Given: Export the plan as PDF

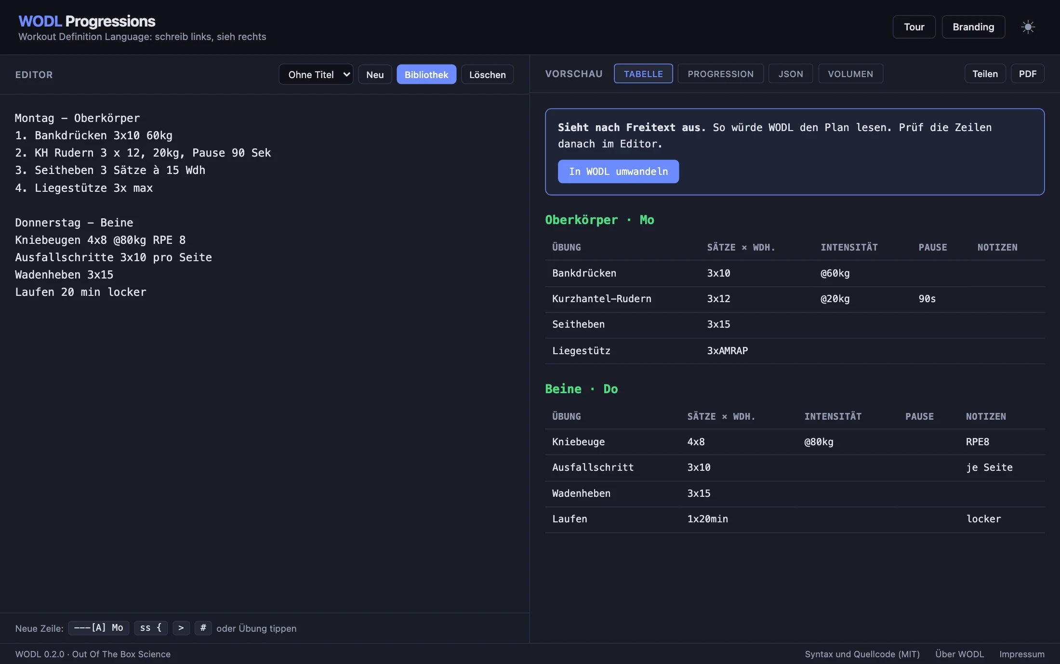Looking at the screenshot, I should coord(1027,74).
